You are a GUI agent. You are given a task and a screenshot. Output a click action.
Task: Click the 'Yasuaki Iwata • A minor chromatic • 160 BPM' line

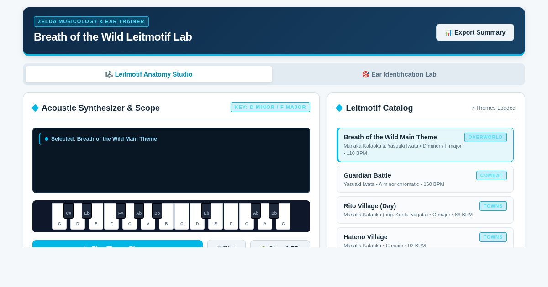pyautogui.click(x=394, y=184)
